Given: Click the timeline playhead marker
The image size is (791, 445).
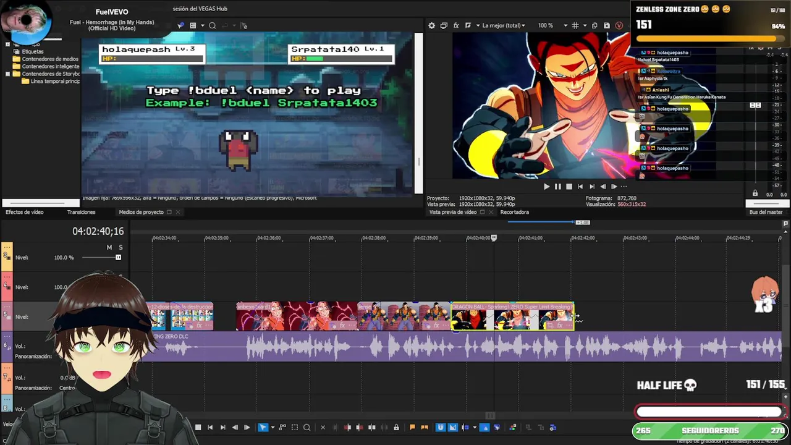Looking at the screenshot, I should pyautogui.click(x=494, y=238).
